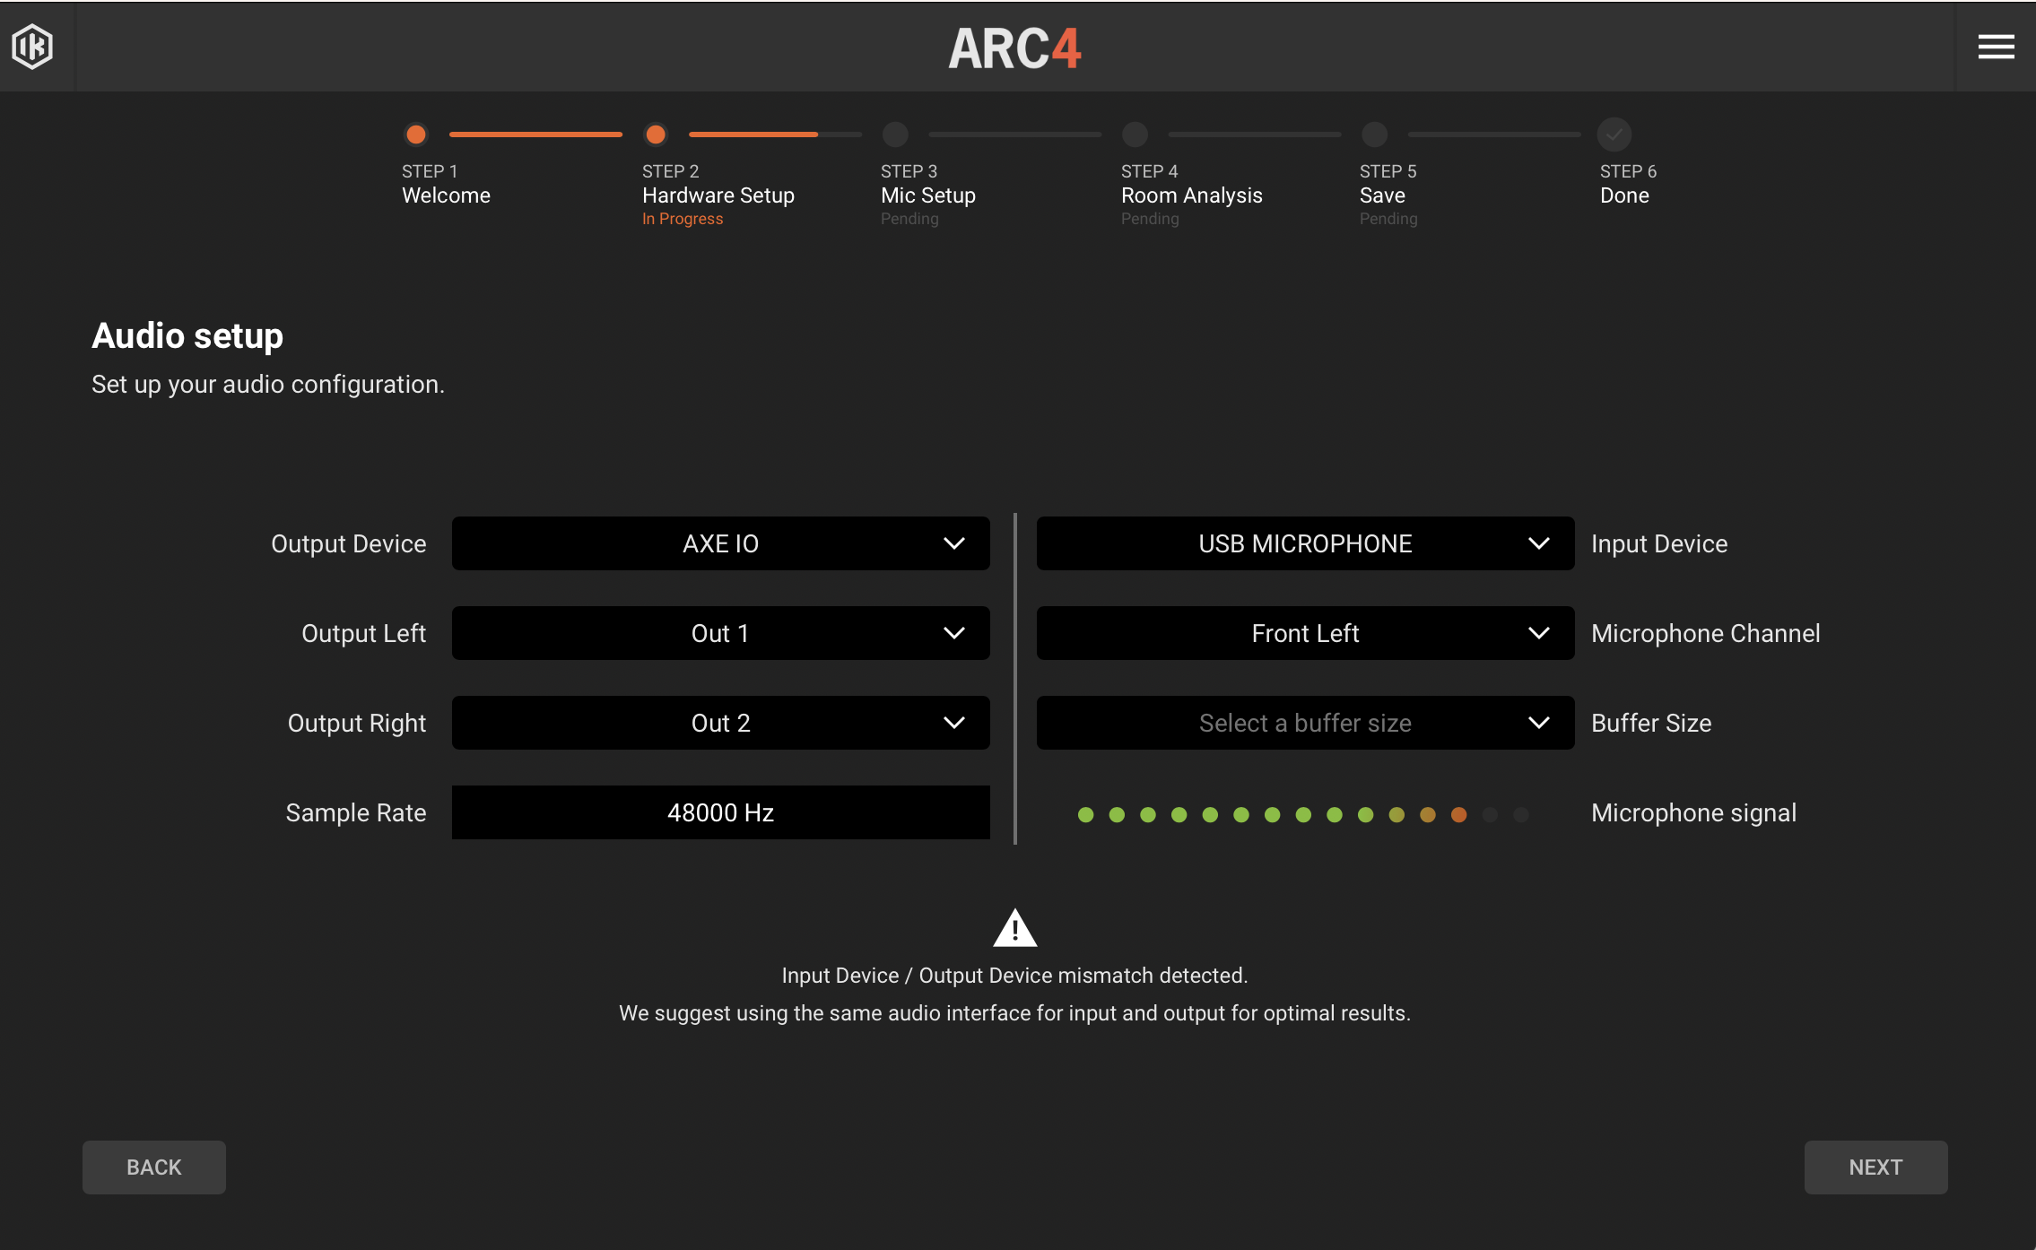
Task: Open the Output Device dropdown showing AXE IO
Action: [720, 543]
